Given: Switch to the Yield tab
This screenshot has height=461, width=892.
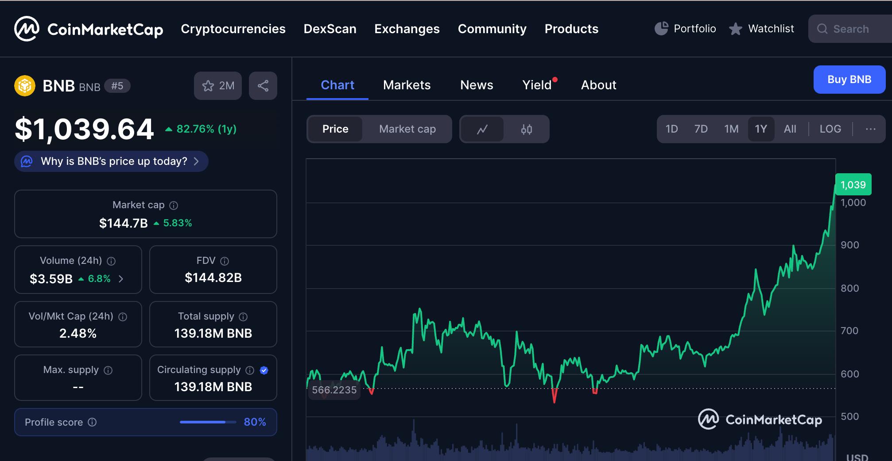Looking at the screenshot, I should click(537, 85).
